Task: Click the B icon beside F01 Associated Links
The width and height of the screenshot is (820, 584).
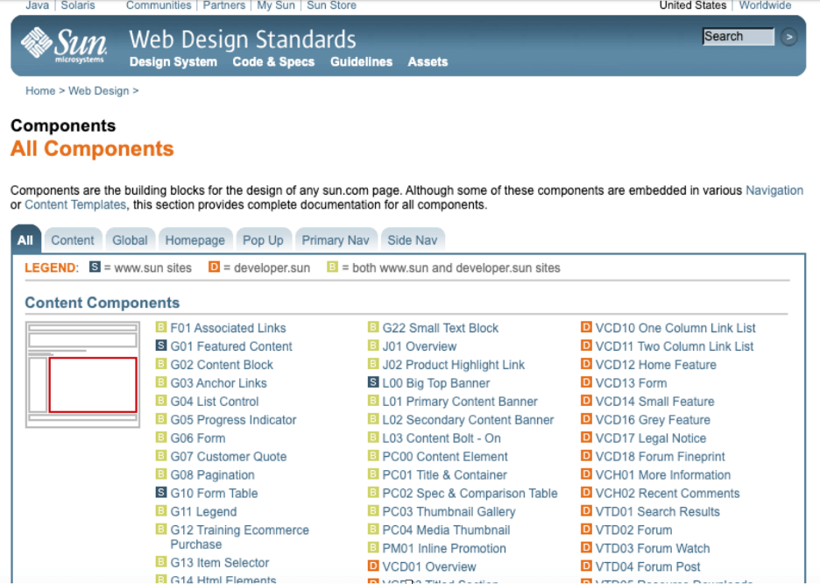Action: [x=161, y=327]
